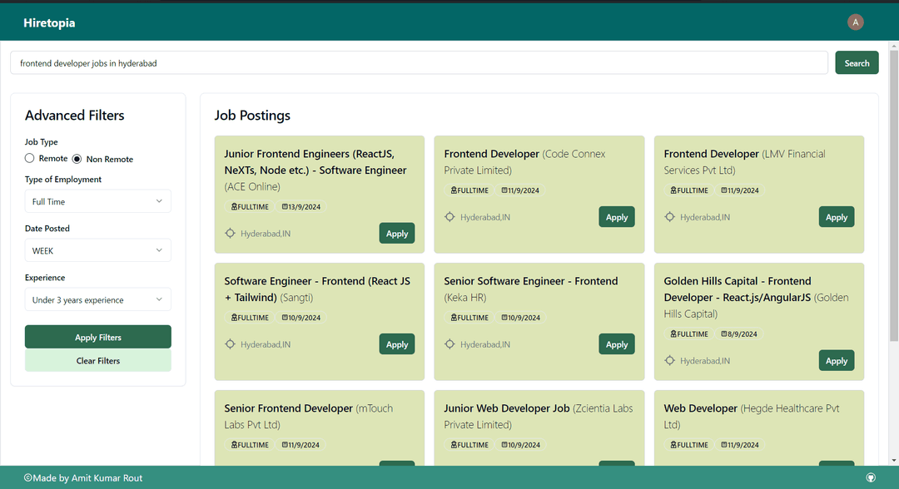The image size is (899, 489).
Task: Apply to Code Connex Frontend Developer job
Action: pyautogui.click(x=616, y=217)
